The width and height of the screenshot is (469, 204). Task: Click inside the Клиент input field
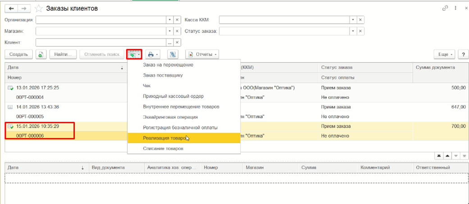tap(101, 42)
